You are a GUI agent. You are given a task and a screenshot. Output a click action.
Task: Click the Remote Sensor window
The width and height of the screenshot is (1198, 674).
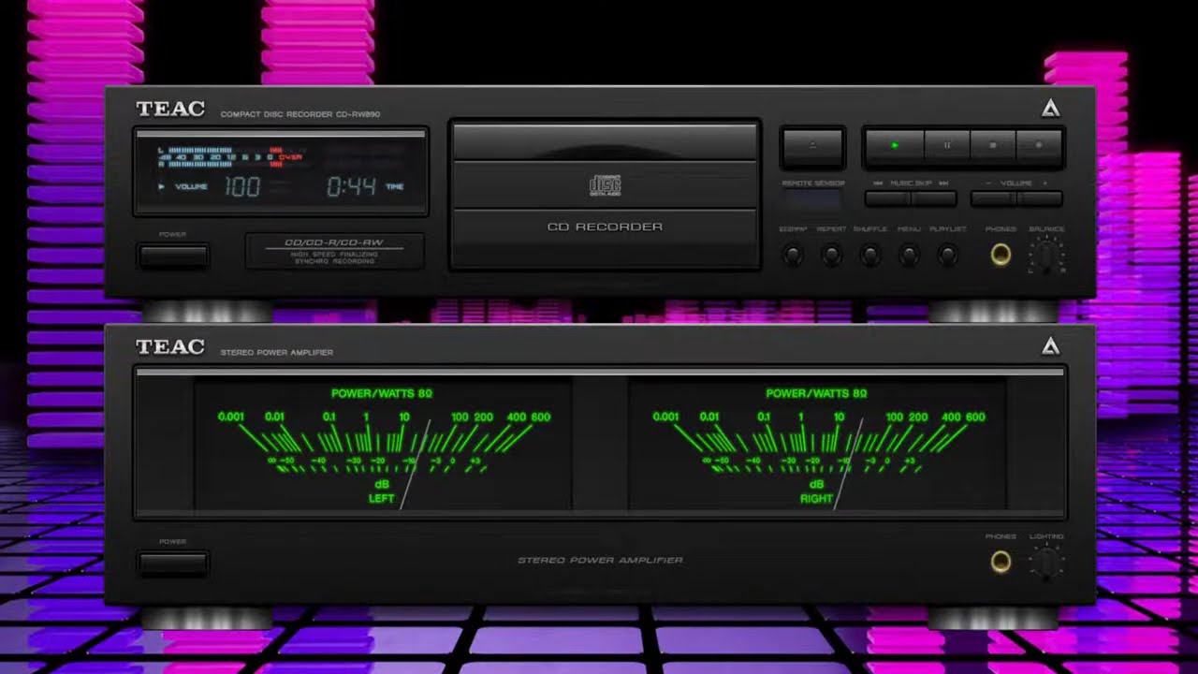(x=811, y=198)
